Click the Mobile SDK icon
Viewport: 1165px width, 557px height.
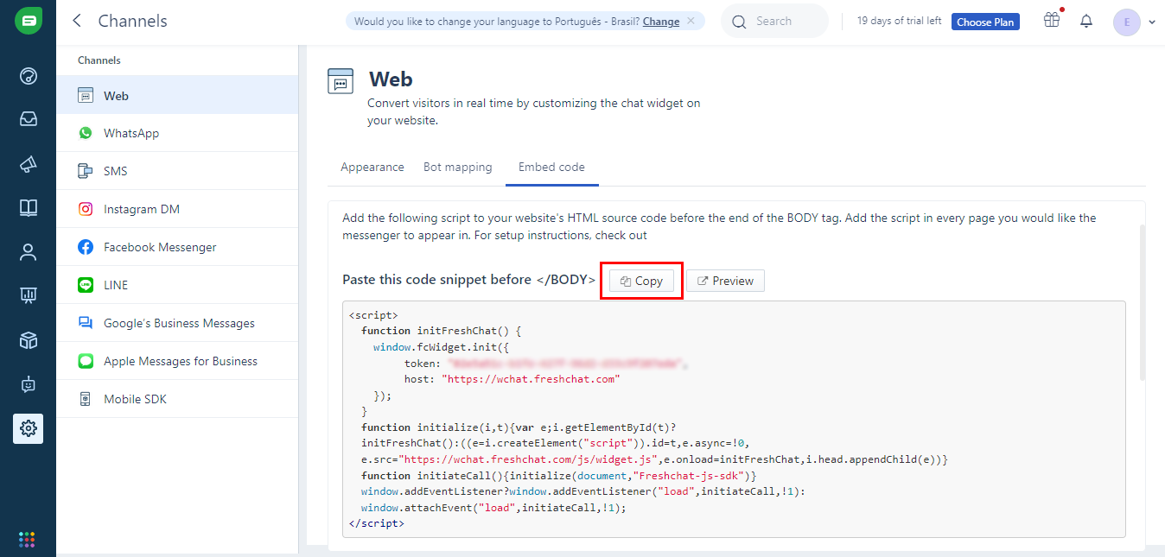coord(86,399)
